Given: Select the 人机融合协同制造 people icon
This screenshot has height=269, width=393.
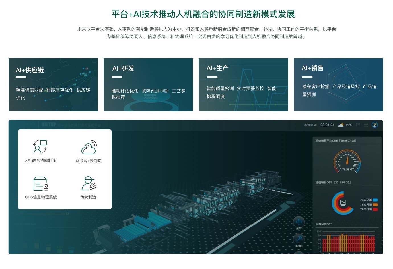Looking at the screenshot, I should [40, 146].
